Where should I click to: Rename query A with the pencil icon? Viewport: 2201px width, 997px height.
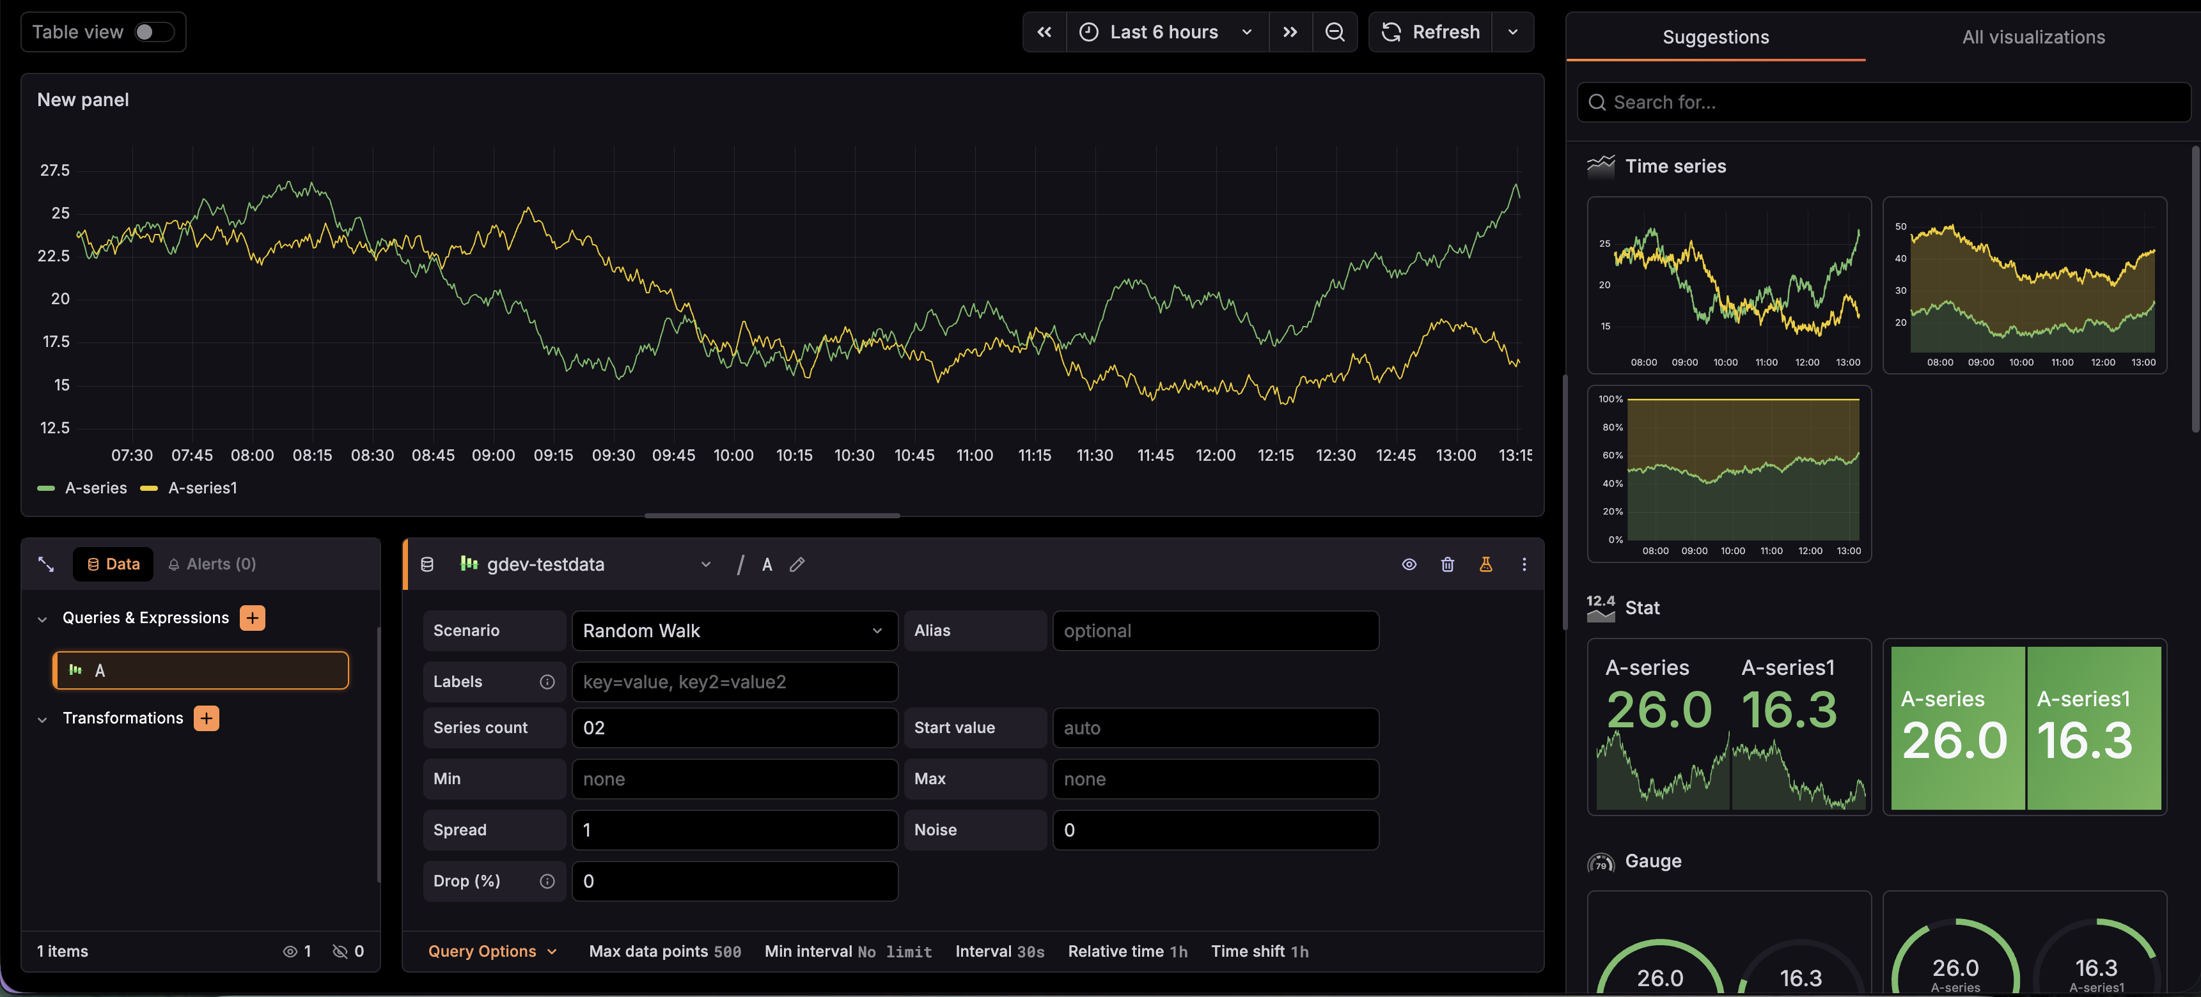pos(797,564)
